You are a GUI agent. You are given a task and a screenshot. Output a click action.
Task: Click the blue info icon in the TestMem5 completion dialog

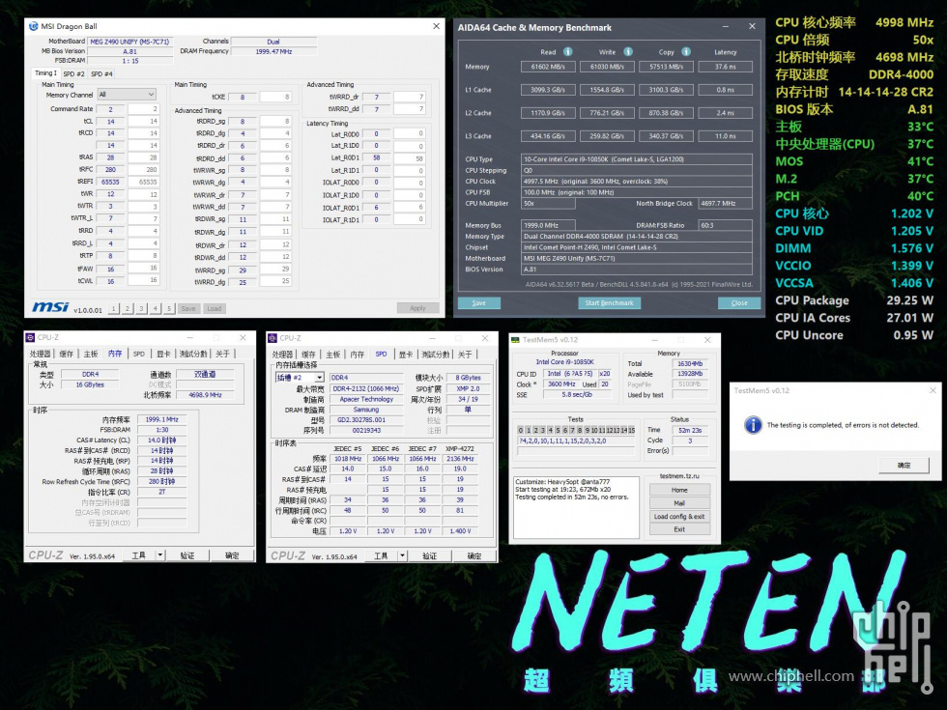pos(753,425)
